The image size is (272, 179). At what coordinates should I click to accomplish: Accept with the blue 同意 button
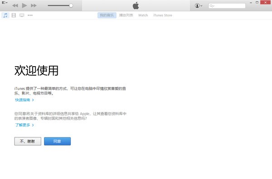tap(57, 141)
